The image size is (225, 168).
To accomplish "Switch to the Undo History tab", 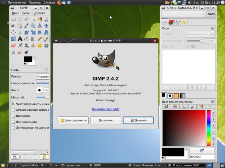I will click(184, 22).
